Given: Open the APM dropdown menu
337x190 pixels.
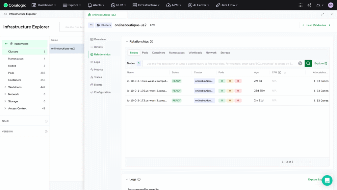Looking at the screenshot, I should (x=174, y=5).
